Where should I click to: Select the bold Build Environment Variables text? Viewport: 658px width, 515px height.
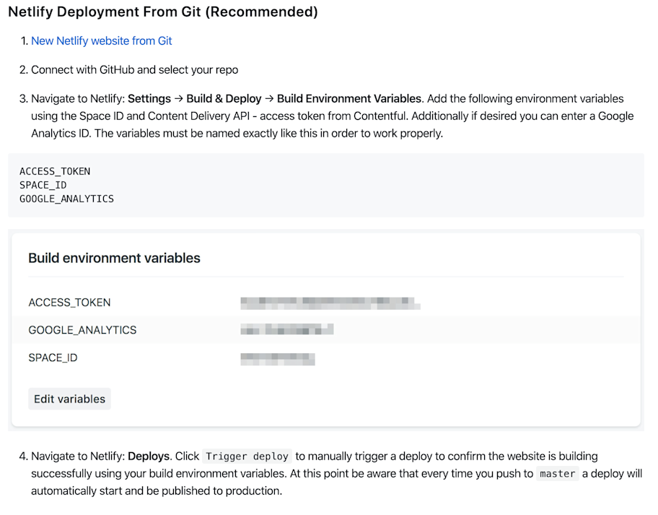[x=350, y=98]
